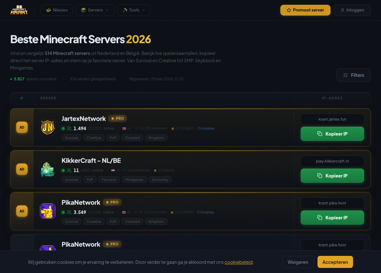
Task: Open the KikkerCraft - NL/BE server title
Action: tap(91, 160)
